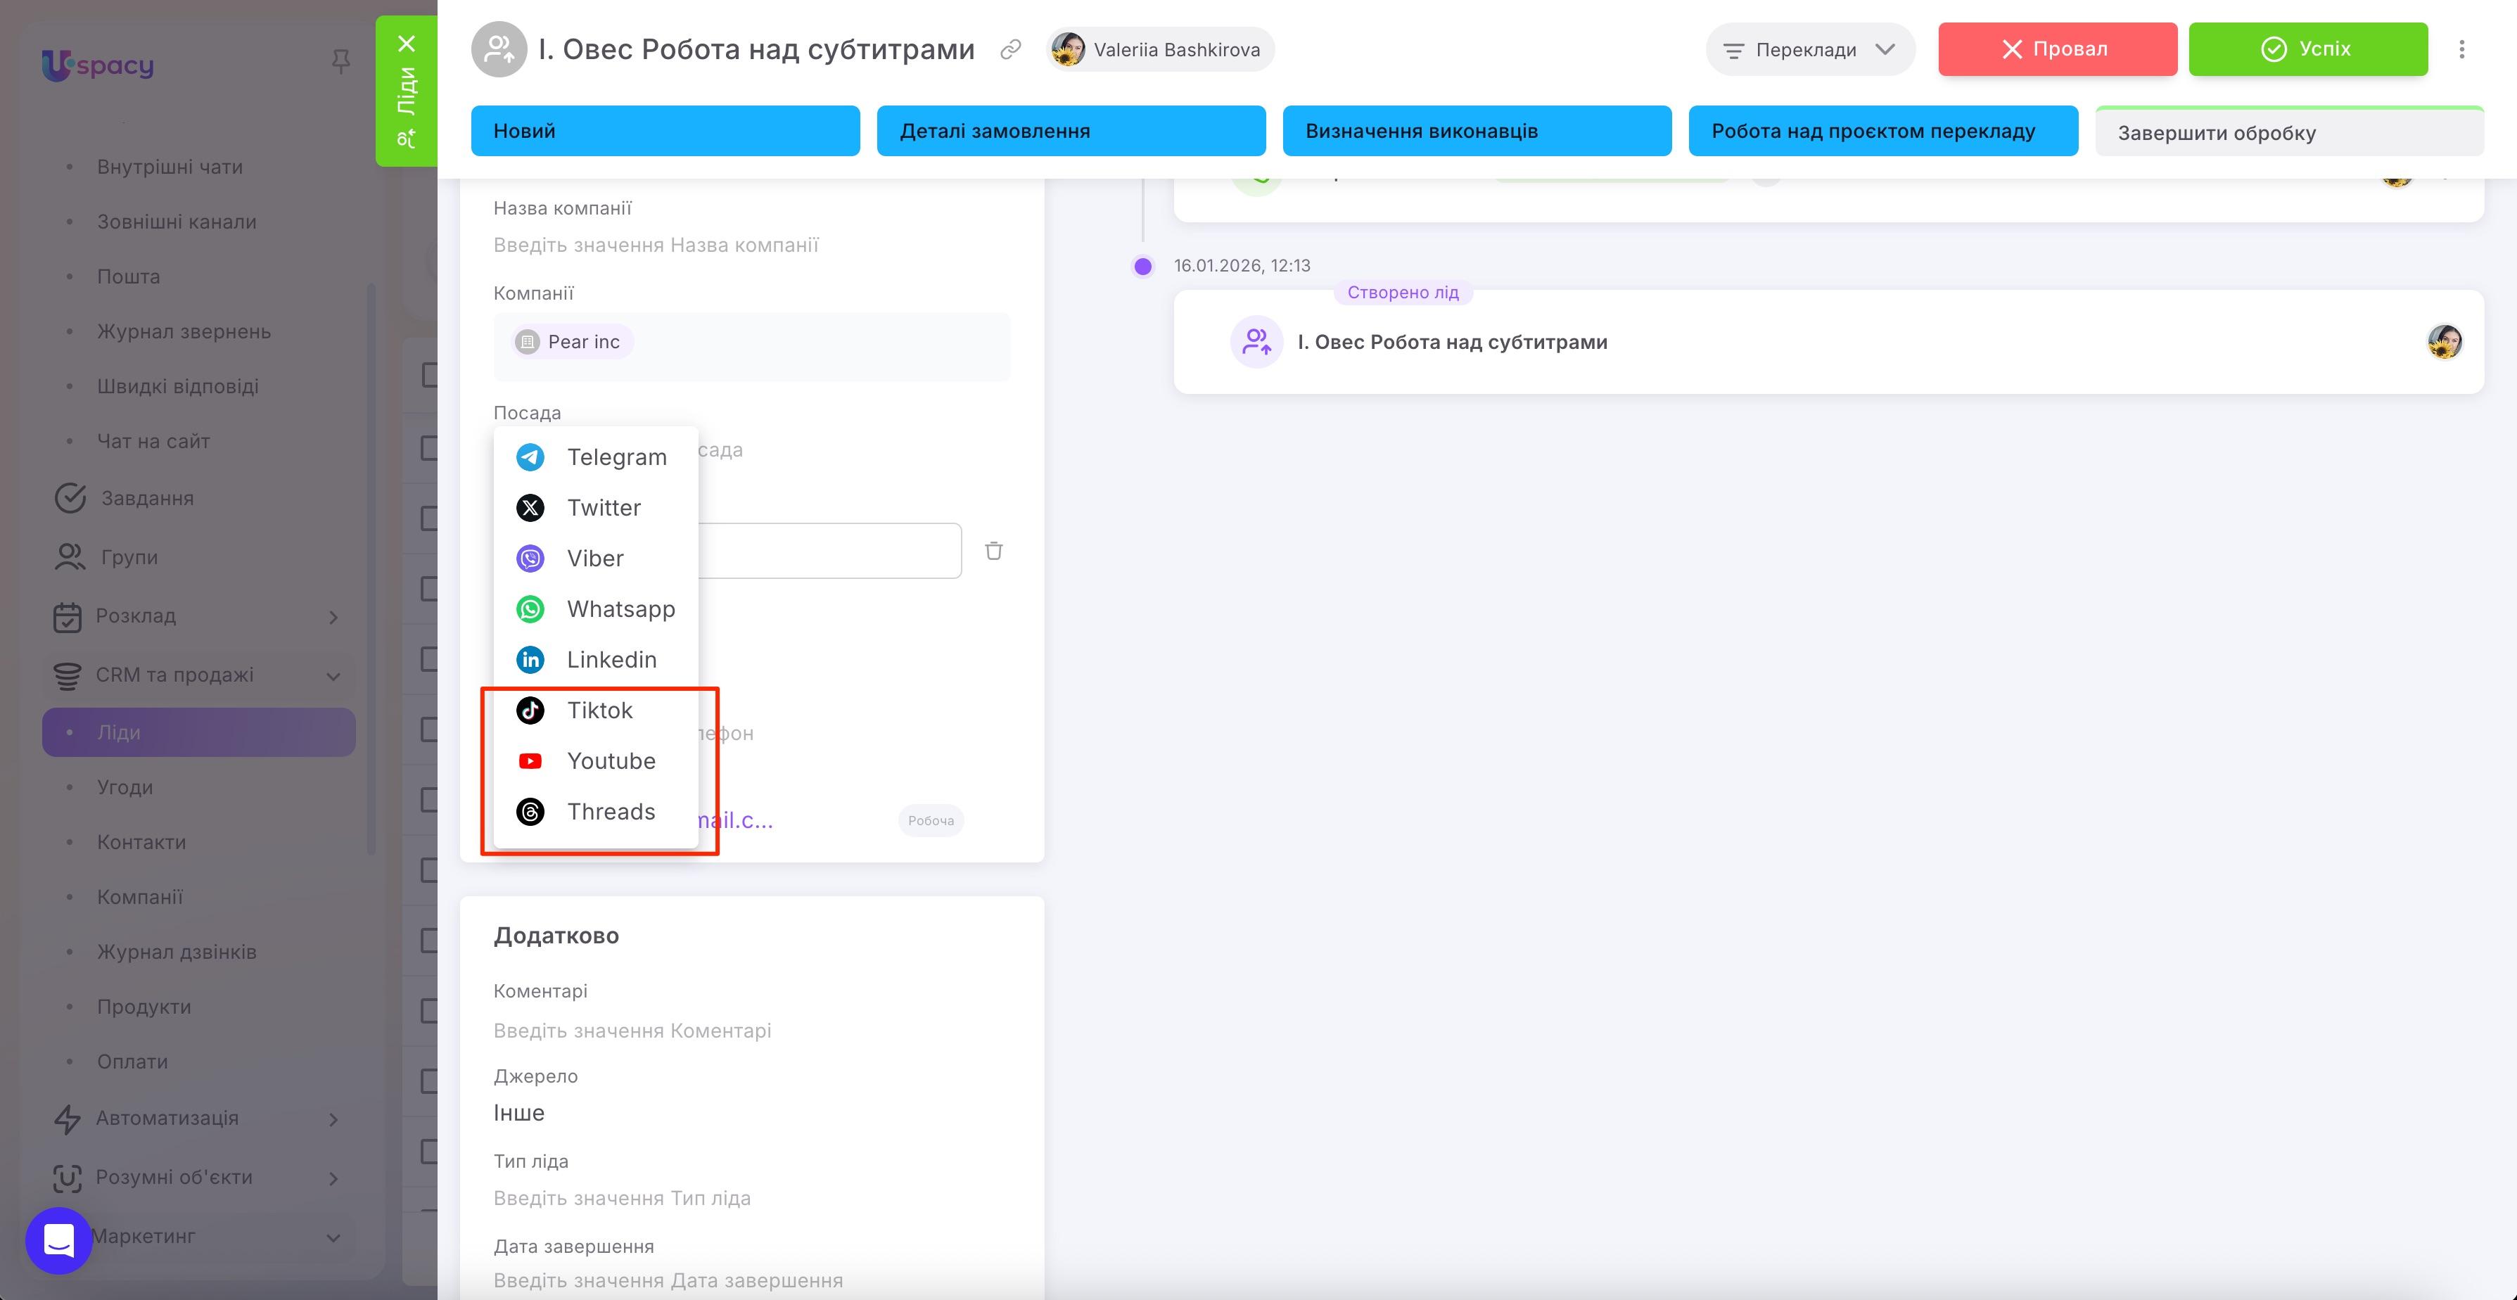Open the Джерело field showing Інше
This screenshot has height=1300, width=2517.
pyautogui.click(x=753, y=1112)
